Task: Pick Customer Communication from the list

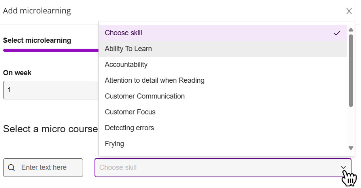Action: [x=223, y=96]
